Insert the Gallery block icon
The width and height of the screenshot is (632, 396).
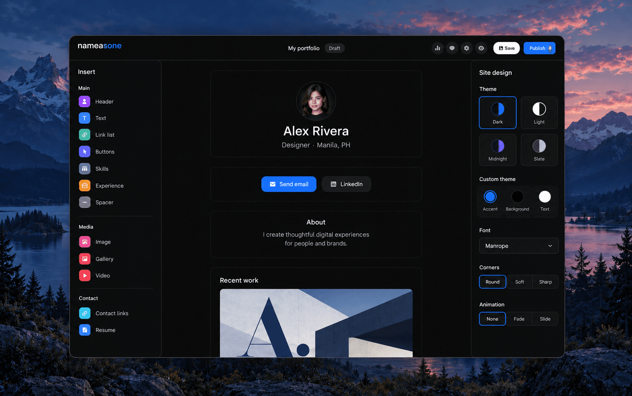[x=85, y=259]
